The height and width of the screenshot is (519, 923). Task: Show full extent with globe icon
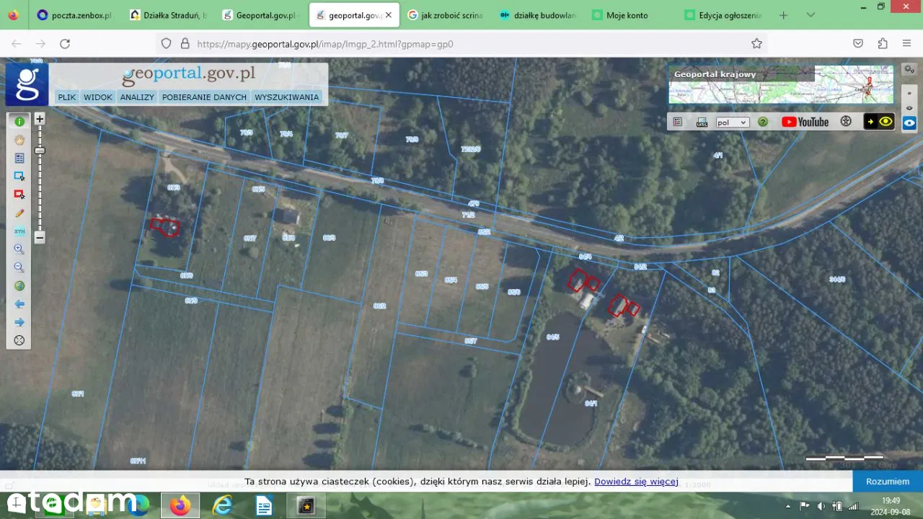point(19,286)
